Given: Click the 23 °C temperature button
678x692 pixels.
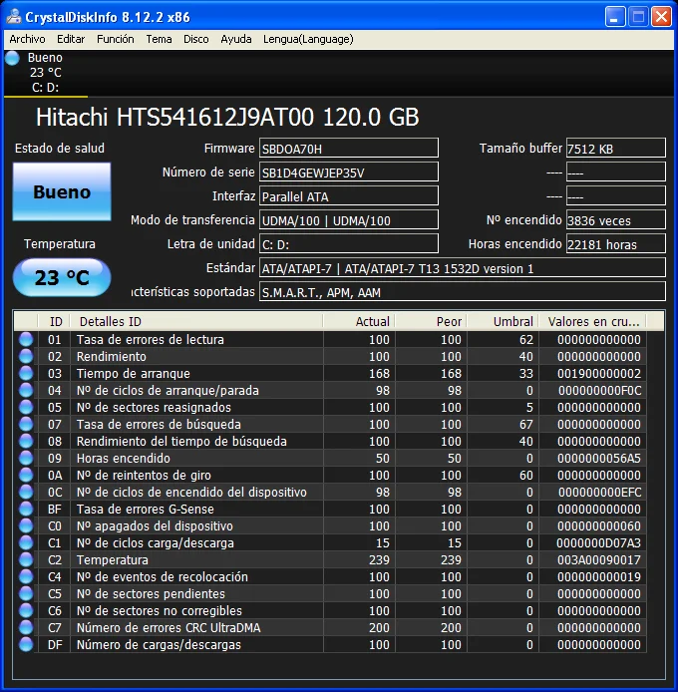Looking at the screenshot, I should point(62,277).
